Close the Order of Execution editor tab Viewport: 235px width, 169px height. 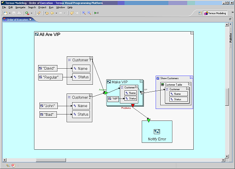click(30, 19)
